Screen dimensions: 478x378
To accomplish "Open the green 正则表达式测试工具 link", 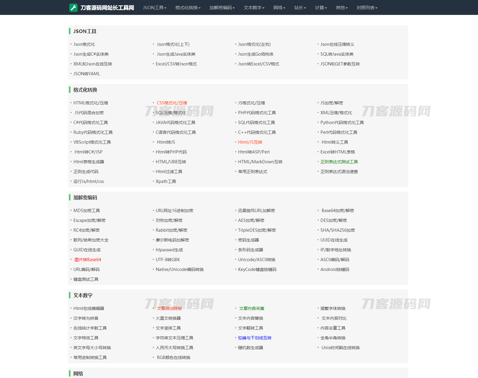I will 339,162.
